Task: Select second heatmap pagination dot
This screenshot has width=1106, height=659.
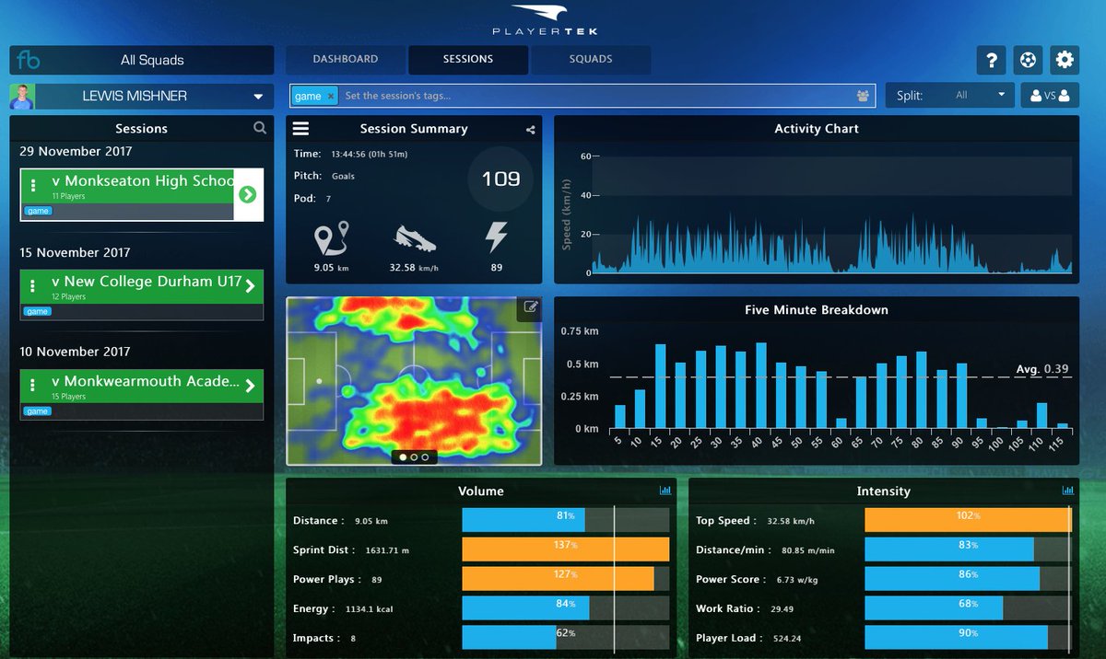Action: coord(414,457)
